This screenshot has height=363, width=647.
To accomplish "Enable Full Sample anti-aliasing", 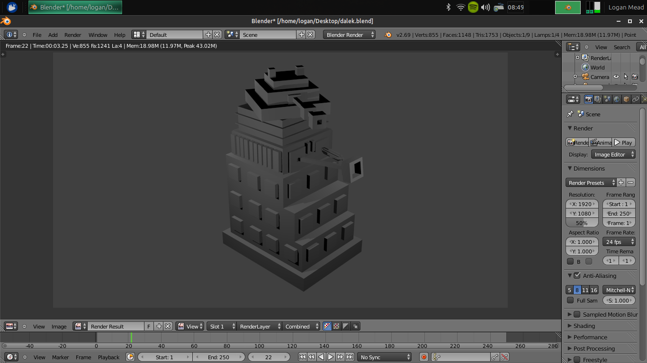I will [x=571, y=300].
